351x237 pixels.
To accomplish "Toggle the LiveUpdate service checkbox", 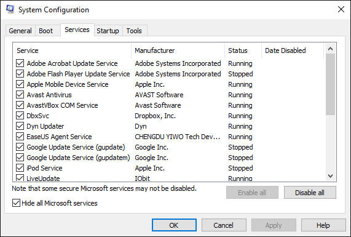I will pos(20,178).
